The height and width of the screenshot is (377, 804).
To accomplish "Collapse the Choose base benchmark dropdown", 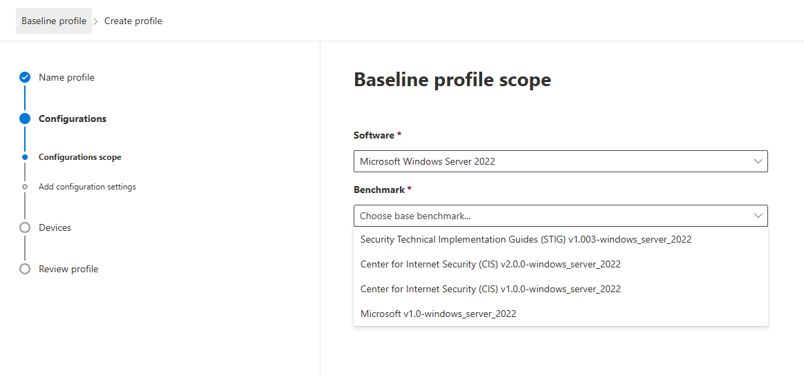I will [x=560, y=216].
